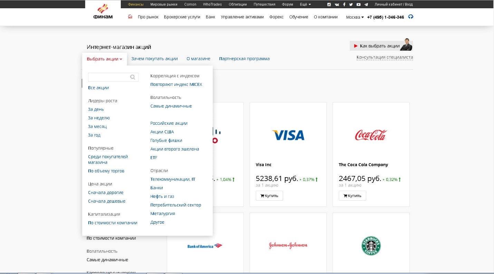The image size is (494, 274).
Task: Click the VK social network icon
Action: coord(337,4)
